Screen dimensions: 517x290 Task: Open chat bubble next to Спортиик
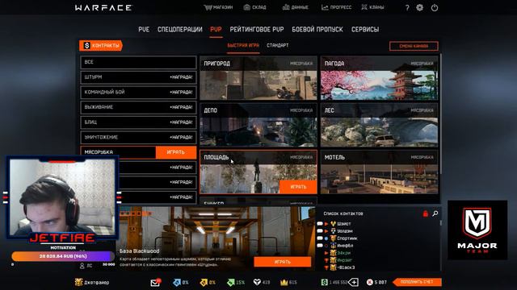coord(320,238)
